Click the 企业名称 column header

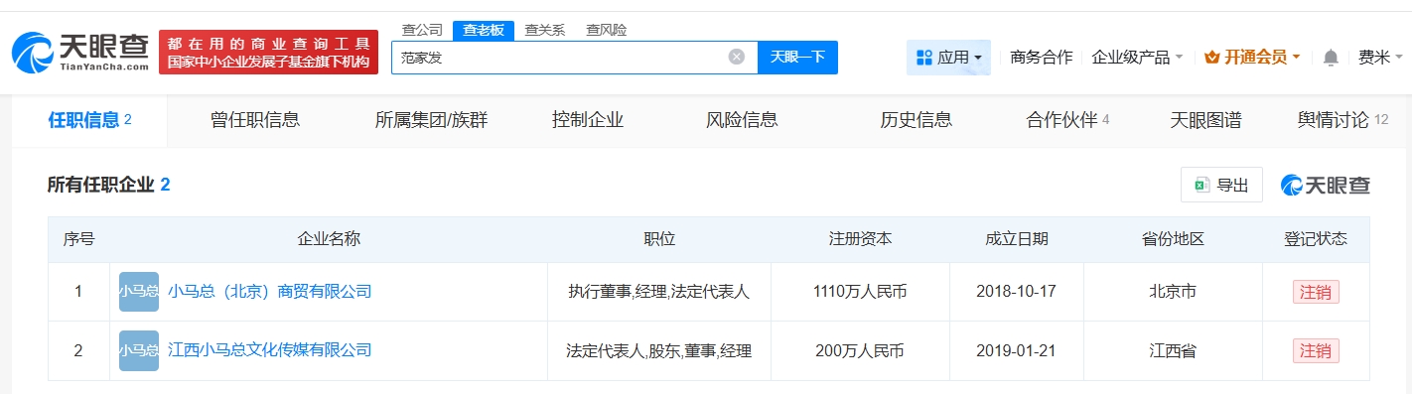[329, 239]
